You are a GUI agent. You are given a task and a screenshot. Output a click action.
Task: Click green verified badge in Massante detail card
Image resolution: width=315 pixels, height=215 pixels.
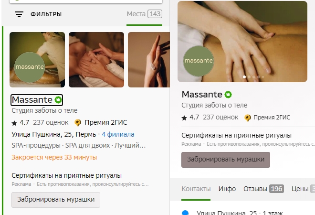228,95
